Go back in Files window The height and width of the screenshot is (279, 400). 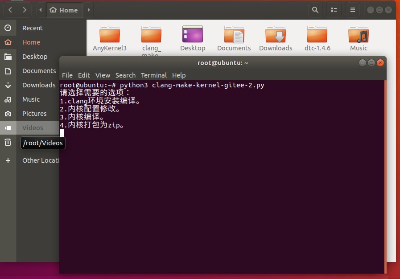[x=10, y=10]
